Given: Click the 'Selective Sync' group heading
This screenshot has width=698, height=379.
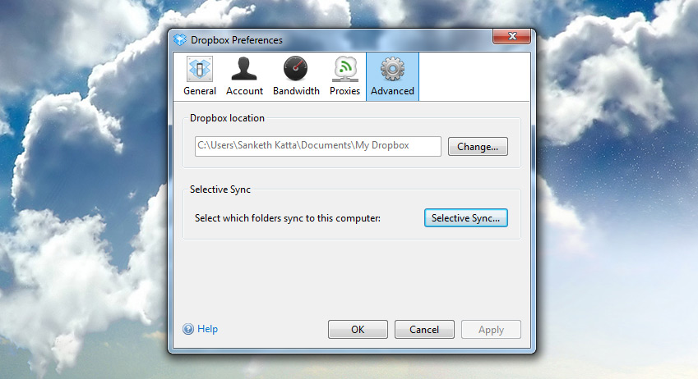Looking at the screenshot, I should (220, 189).
